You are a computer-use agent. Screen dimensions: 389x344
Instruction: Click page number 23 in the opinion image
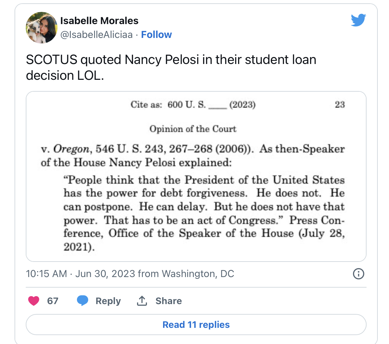click(x=339, y=105)
